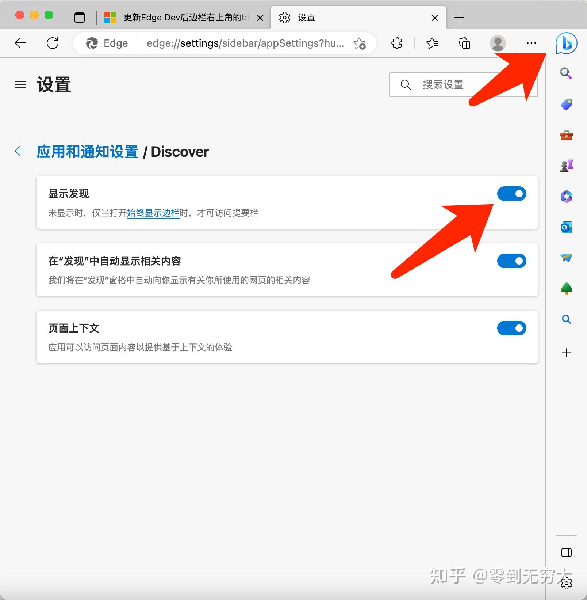Open Collections in the toolbar

point(464,43)
